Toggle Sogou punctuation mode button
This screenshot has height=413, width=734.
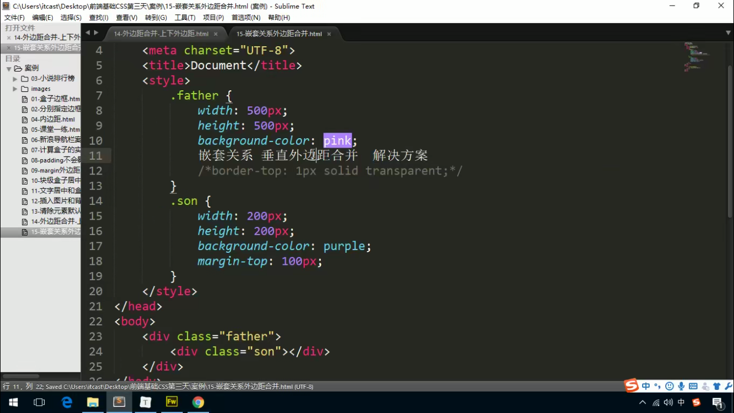[x=658, y=386]
